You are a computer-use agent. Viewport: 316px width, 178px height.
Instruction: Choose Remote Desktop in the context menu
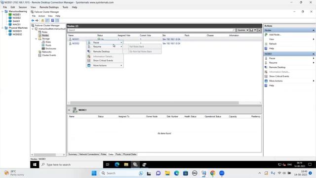[x=105, y=51]
